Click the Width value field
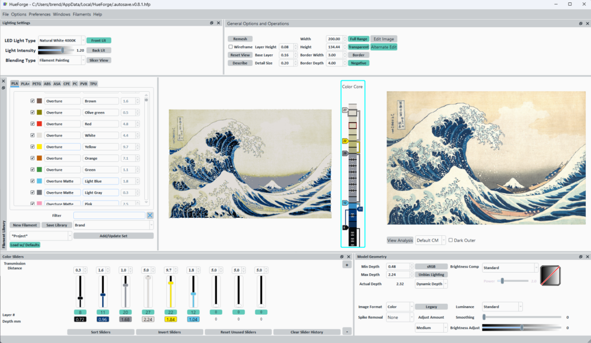591x343 pixels. click(334, 39)
